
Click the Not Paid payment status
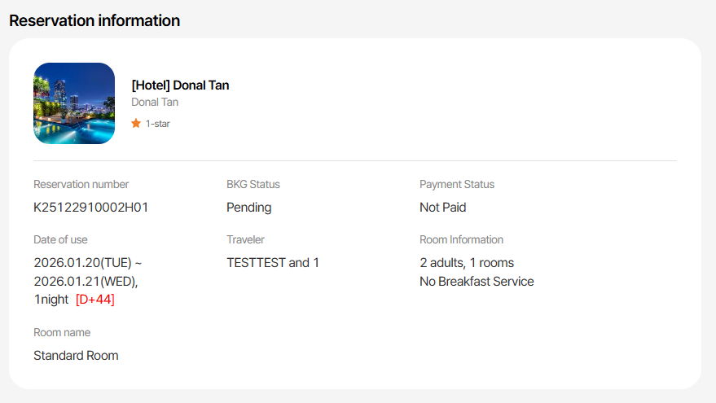(x=442, y=208)
